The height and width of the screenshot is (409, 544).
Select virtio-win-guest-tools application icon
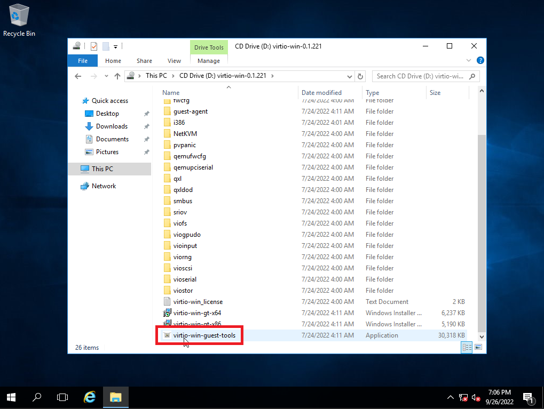[x=167, y=335]
